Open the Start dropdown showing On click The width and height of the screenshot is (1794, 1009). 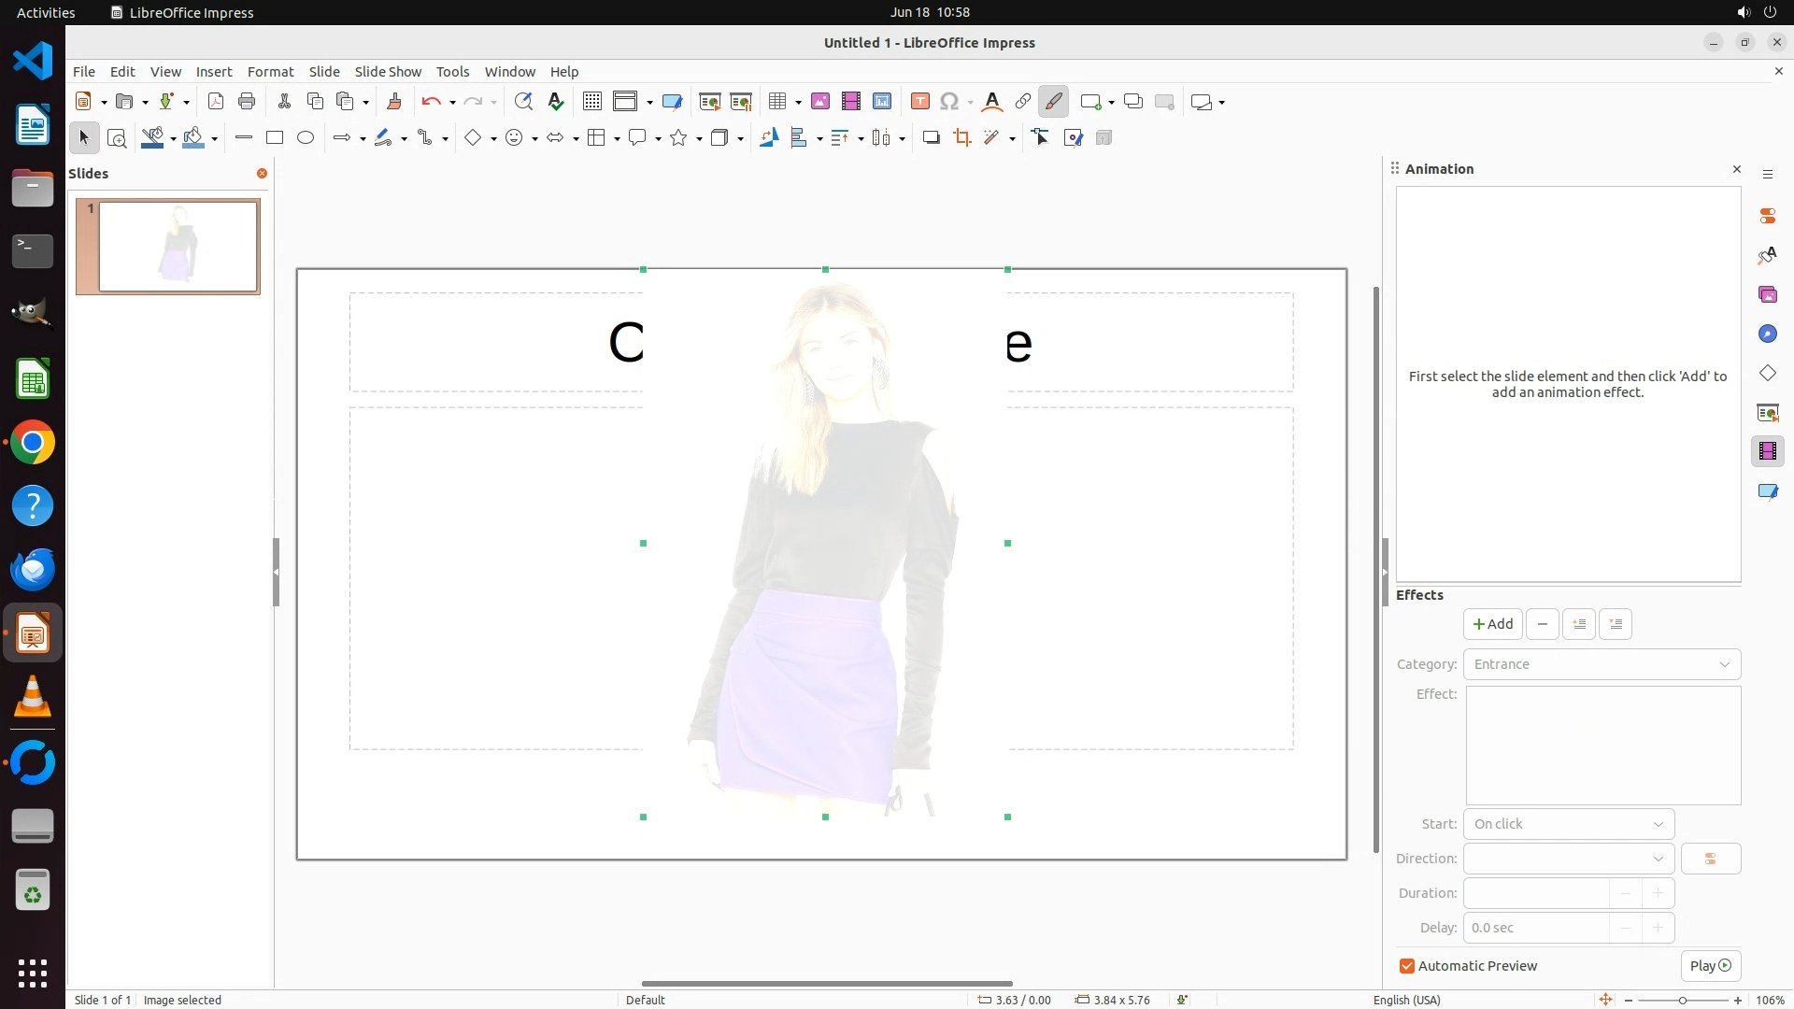pyautogui.click(x=1568, y=824)
